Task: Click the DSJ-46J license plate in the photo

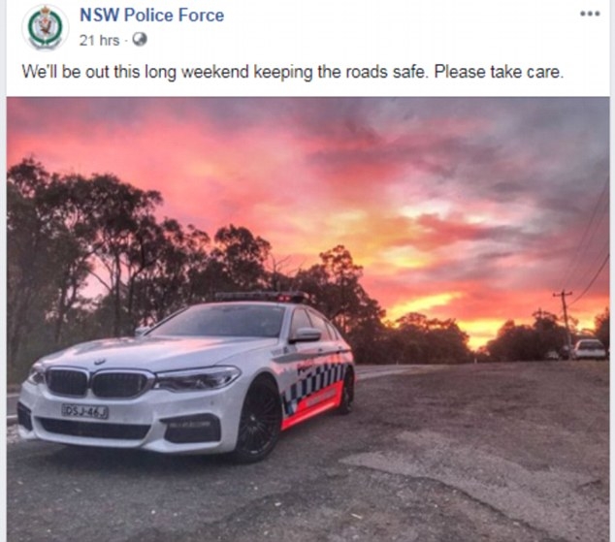Action: point(84,411)
